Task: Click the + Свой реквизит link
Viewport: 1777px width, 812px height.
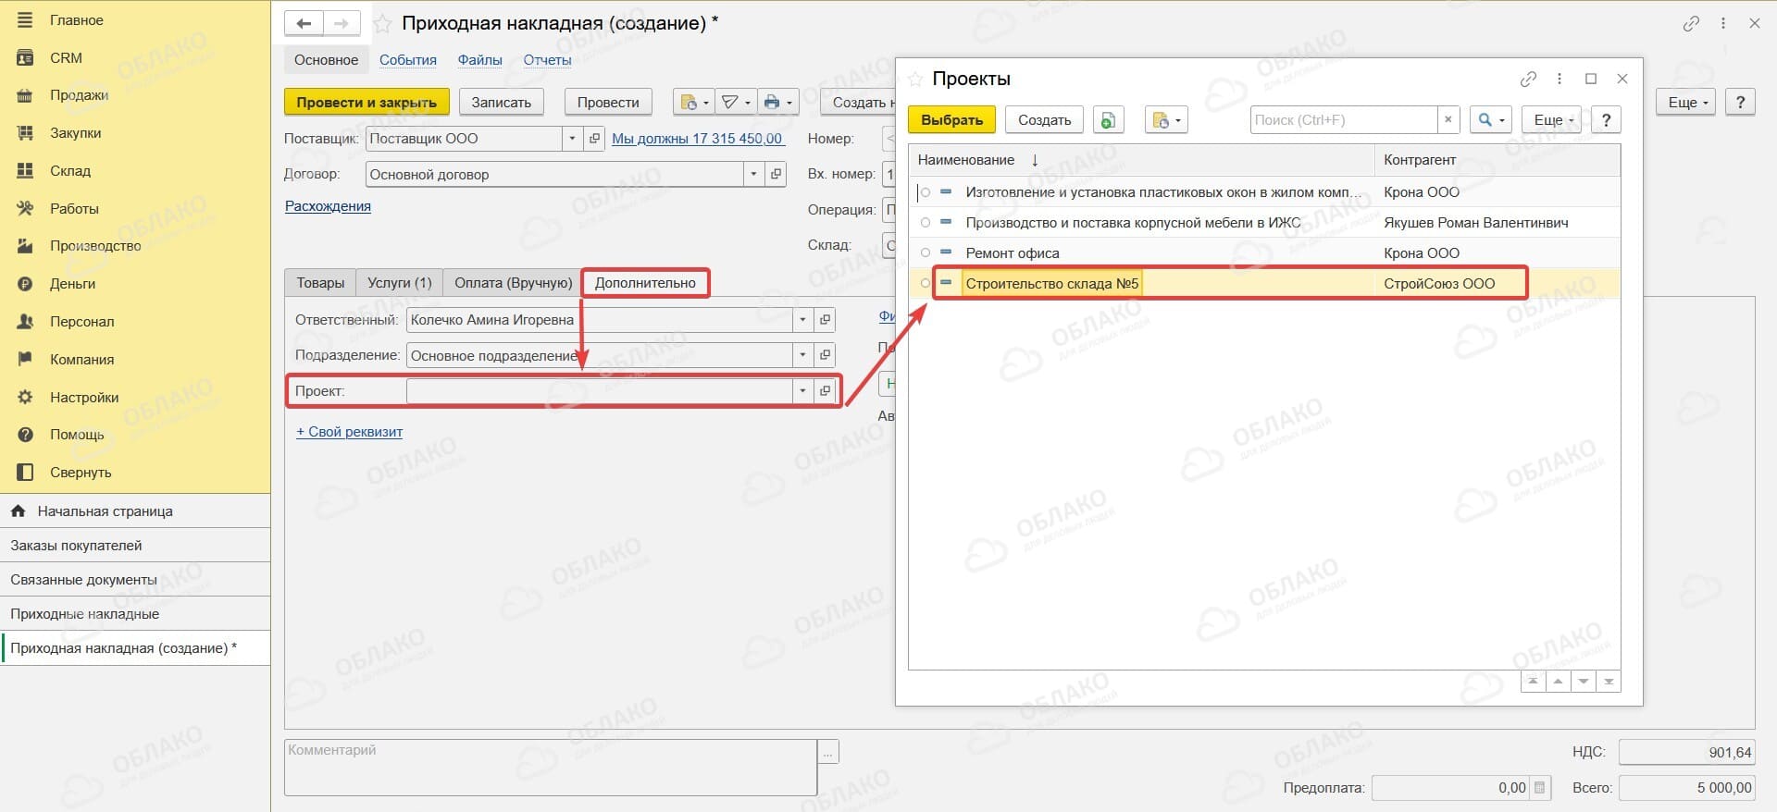Action: (x=349, y=432)
